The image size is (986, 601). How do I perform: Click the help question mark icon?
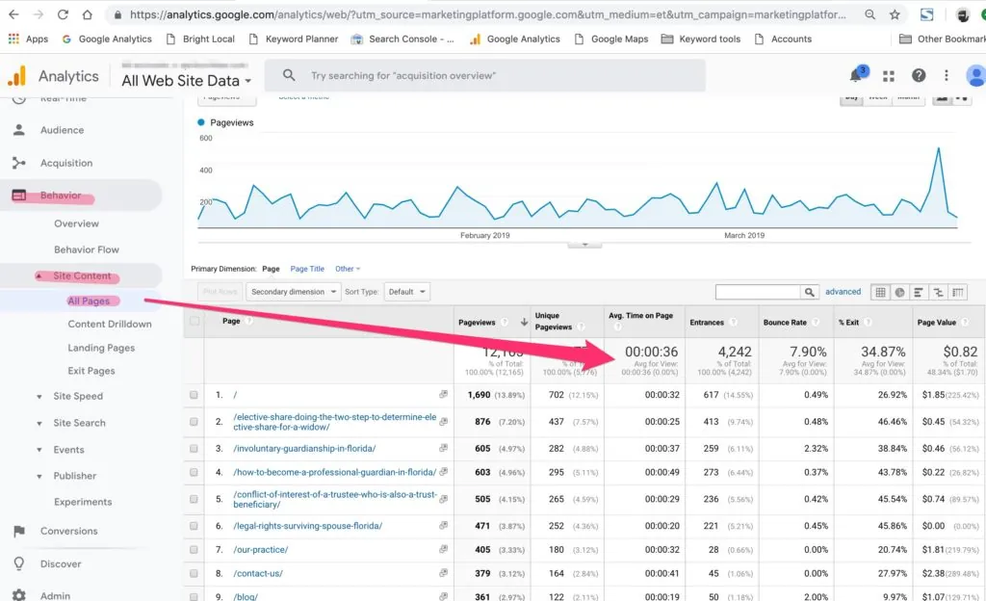(919, 76)
